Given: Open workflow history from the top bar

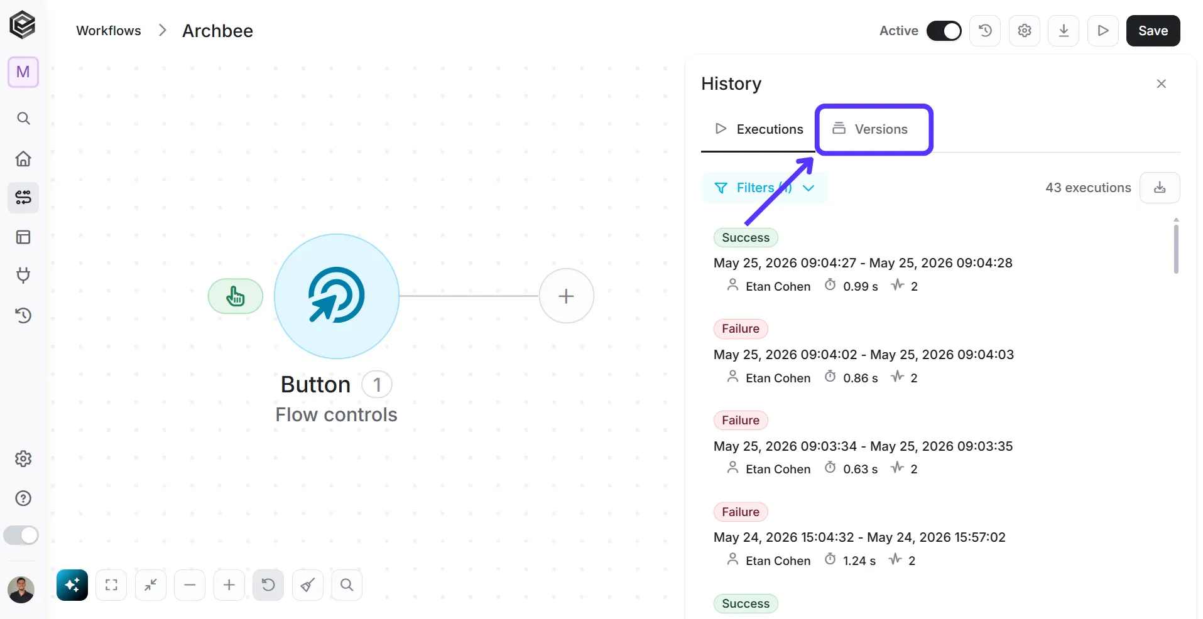Looking at the screenshot, I should pos(985,31).
